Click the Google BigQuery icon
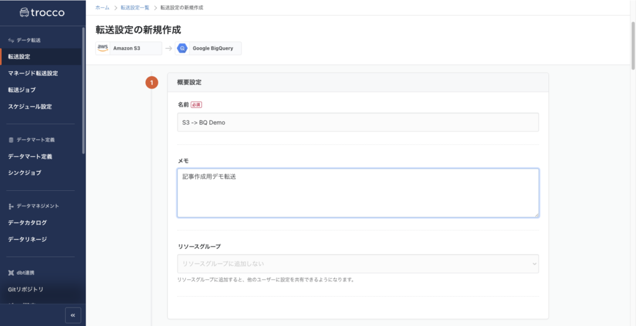Image resolution: width=636 pixels, height=326 pixels. point(183,48)
